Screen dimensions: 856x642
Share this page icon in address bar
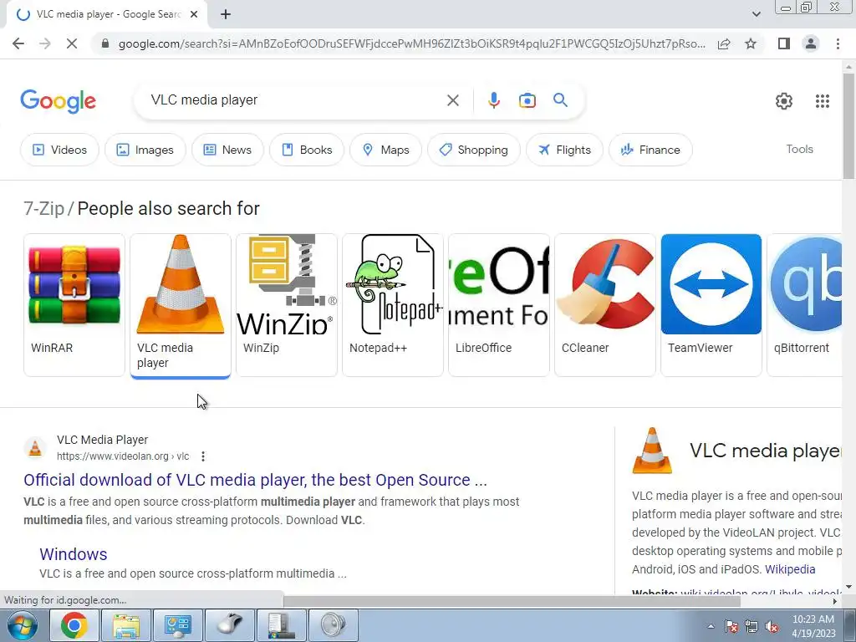coord(724,43)
